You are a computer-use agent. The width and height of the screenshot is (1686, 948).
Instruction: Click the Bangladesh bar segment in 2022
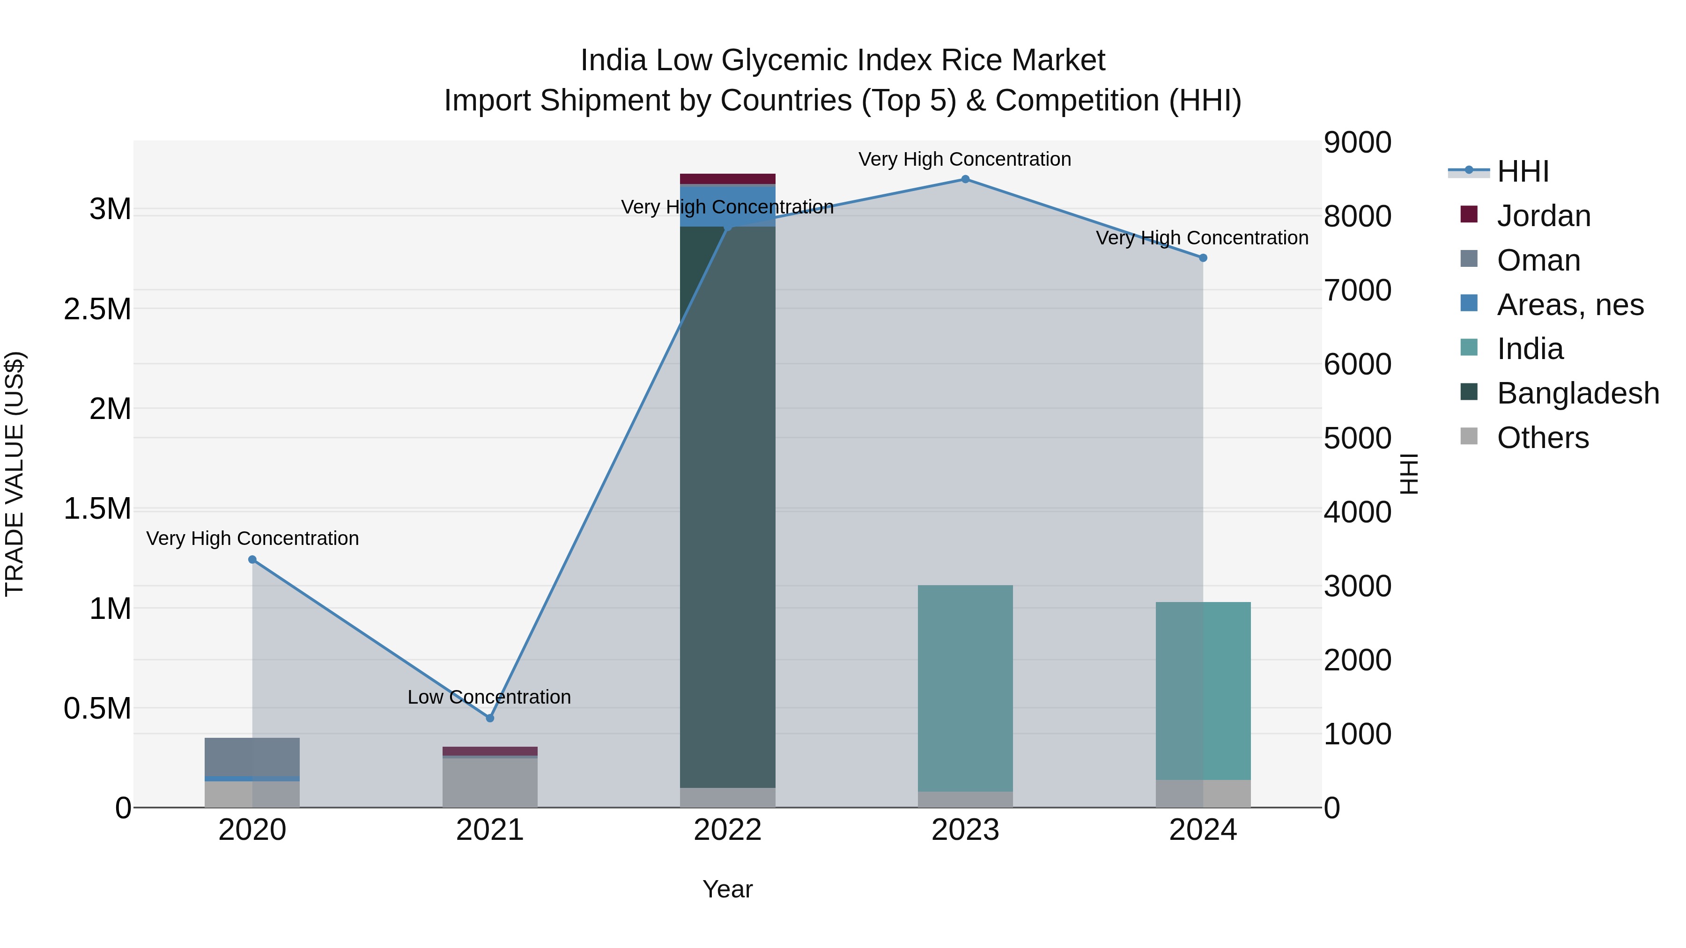coord(728,507)
